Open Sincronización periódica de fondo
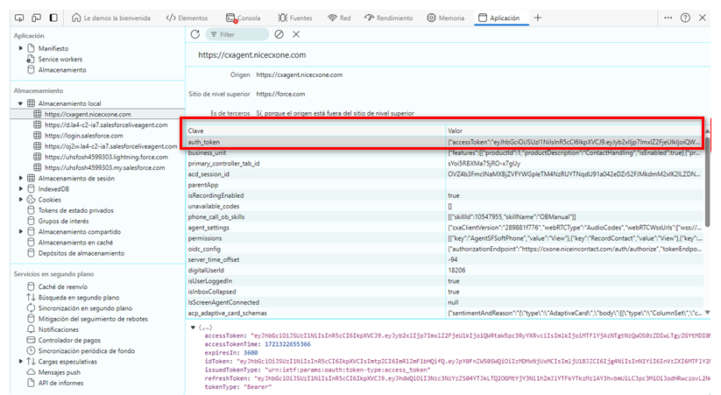Image resolution: width=721 pixels, height=395 pixels. (x=87, y=351)
